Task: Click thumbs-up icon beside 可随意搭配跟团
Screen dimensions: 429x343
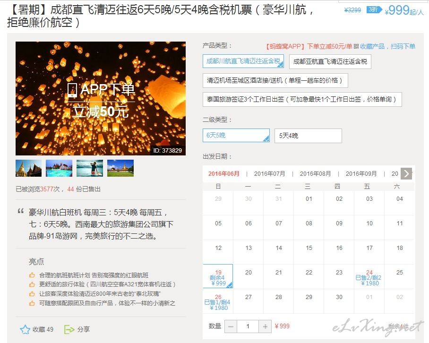Action: (32, 303)
